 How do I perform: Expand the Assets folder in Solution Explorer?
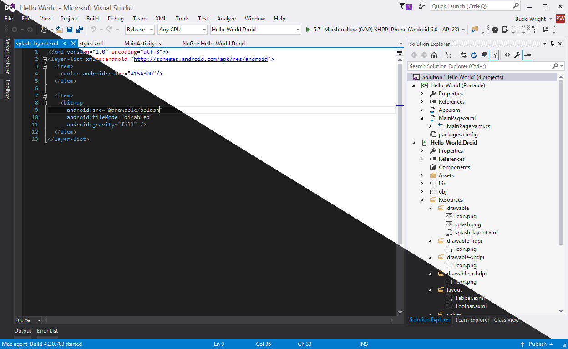point(422,175)
